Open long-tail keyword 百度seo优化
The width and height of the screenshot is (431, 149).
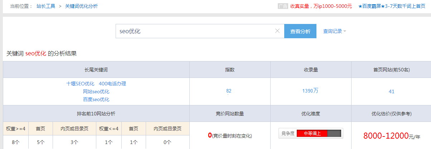coord(96,99)
